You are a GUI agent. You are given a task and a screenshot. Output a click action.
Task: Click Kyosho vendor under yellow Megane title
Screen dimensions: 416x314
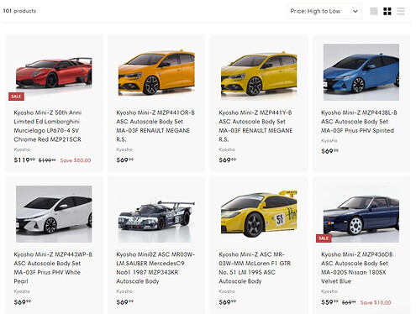(227, 149)
